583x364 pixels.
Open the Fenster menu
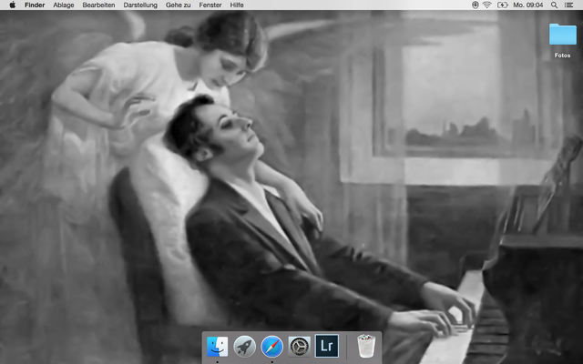[210, 5]
